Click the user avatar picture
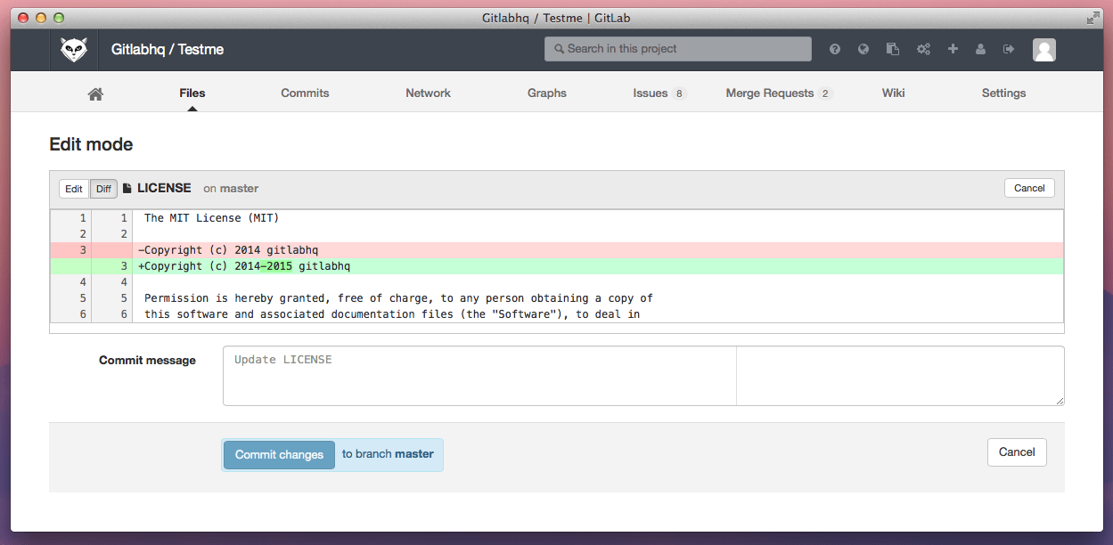 1043,50
